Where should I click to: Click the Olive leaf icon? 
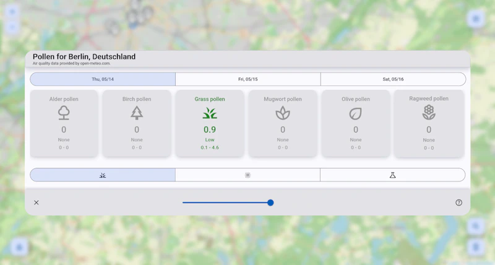[355, 114]
